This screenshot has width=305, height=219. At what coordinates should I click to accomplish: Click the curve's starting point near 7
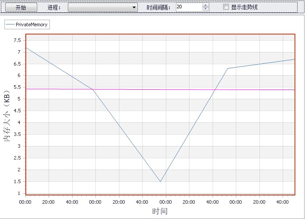point(26,48)
